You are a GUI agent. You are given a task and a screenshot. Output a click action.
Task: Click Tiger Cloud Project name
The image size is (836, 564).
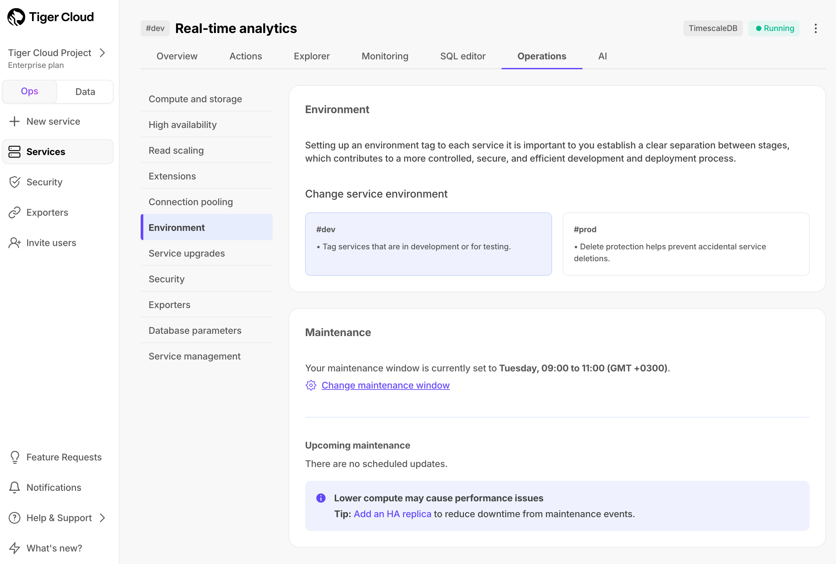(50, 53)
